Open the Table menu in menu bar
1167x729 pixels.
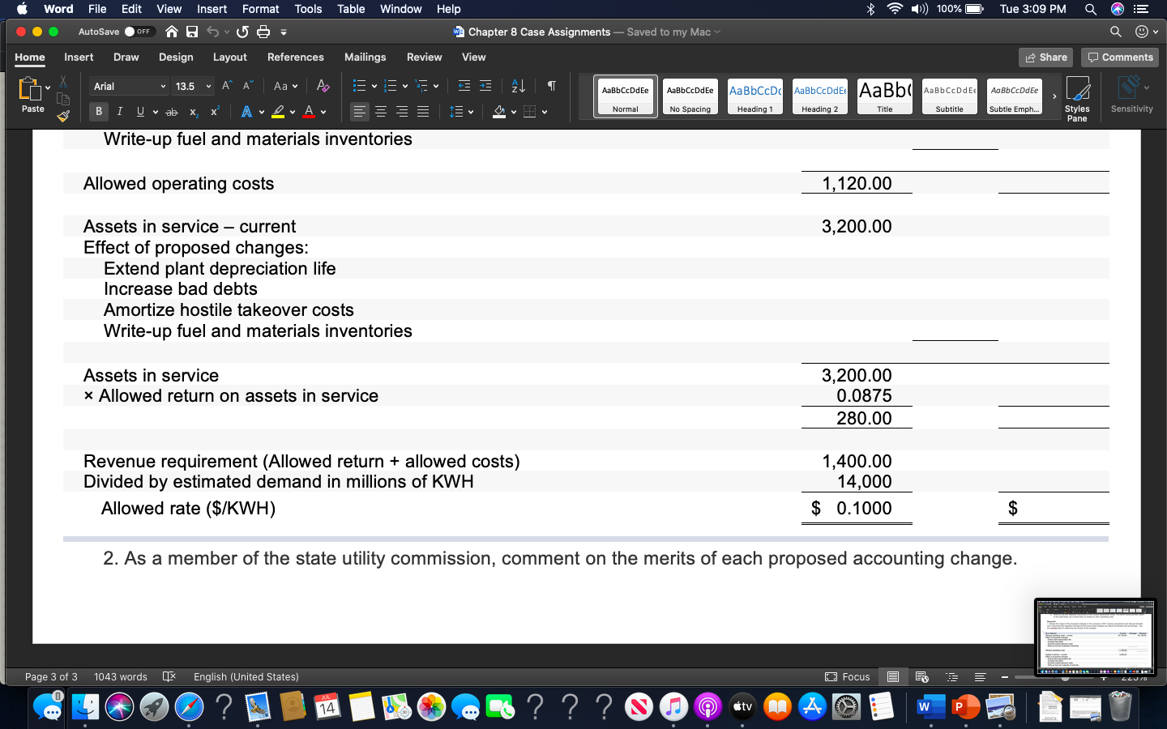pyautogui.click(x=351, y=9)
